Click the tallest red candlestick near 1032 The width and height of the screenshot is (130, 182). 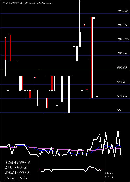tap(92, 57)
